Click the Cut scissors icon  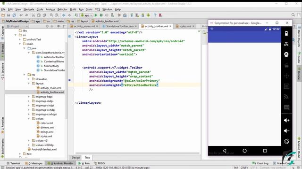pos(34,15)
